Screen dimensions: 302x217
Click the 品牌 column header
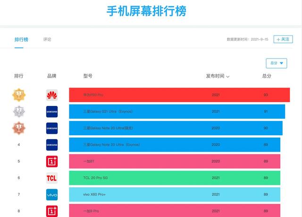[x=52, y=76]
